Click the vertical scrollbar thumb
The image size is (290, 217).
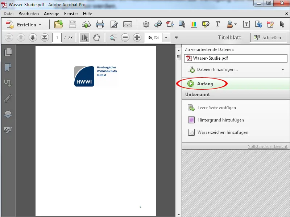(x=178, y=57)
